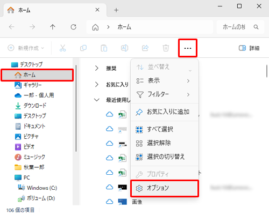Maximize the Explorer window
Viewport: 269px width, 215px height.
239,6
